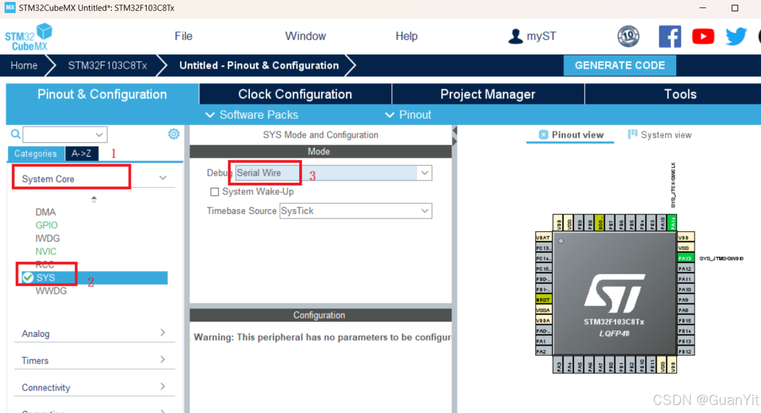761x413 pixels.
Task: Select the PA10 pin on the chip
Action: click(x=685, y=289)
